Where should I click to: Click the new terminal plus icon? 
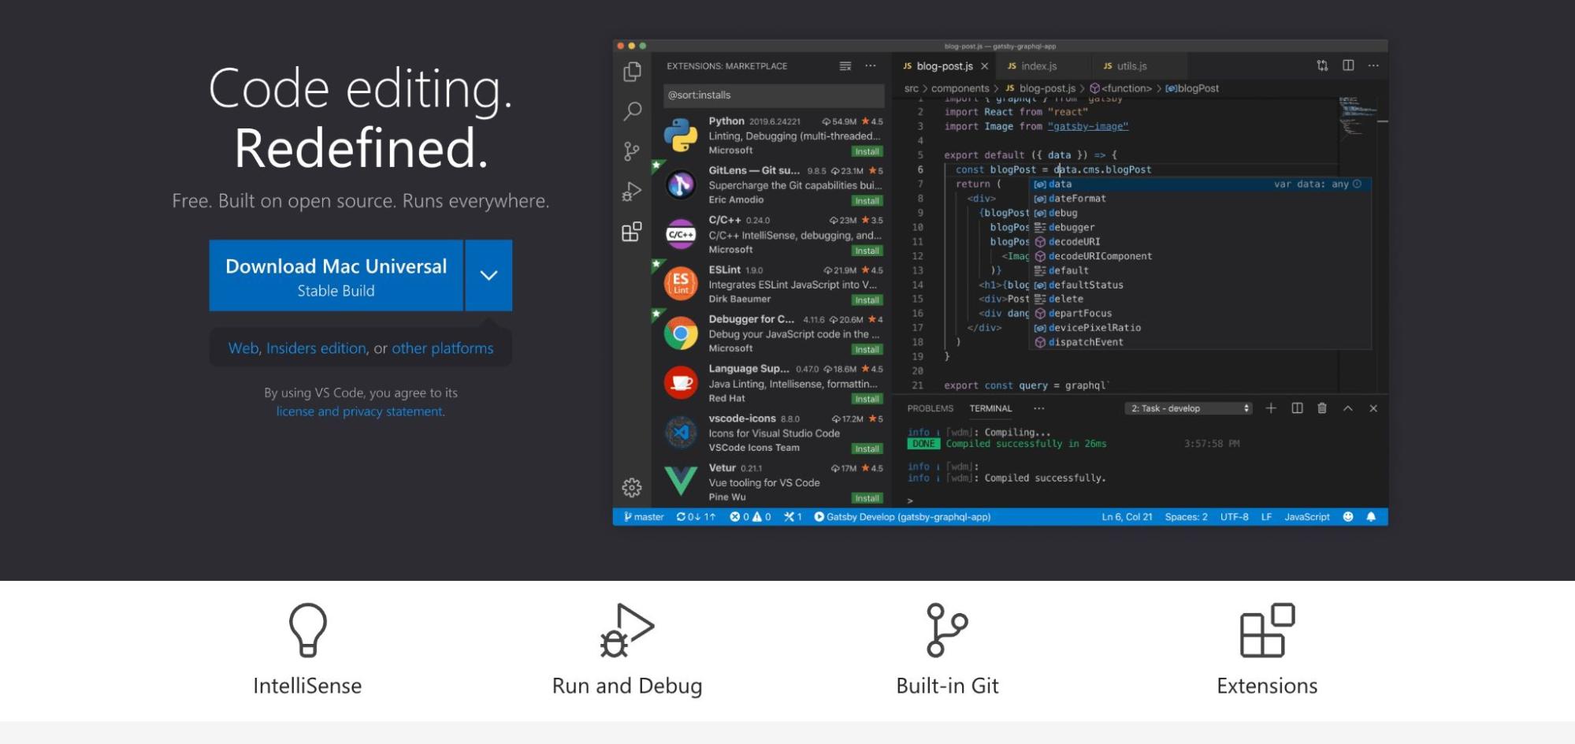(1271, 408)
